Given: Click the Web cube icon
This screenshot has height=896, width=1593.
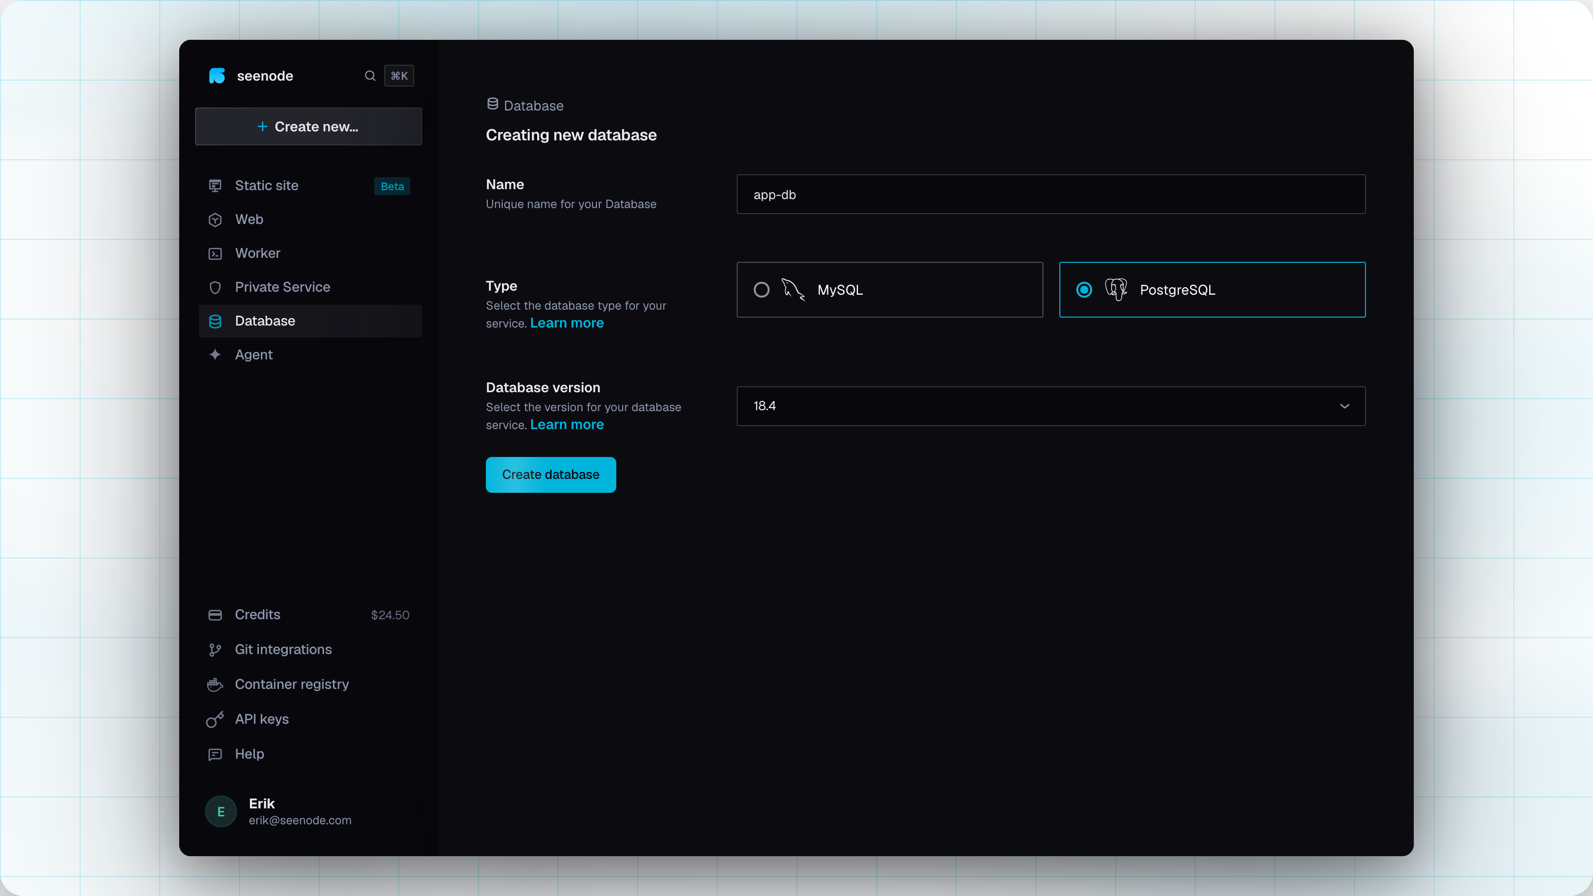Looking at the screenshot, I should [215, 220].
